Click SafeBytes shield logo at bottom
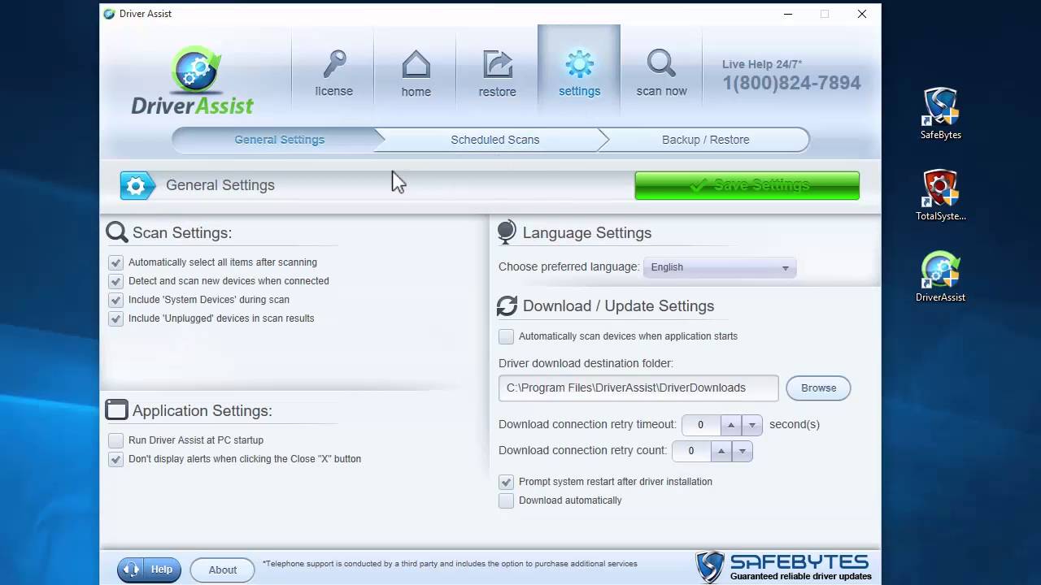Screen dimensions: 1041x585 click(x=710, y=566)
